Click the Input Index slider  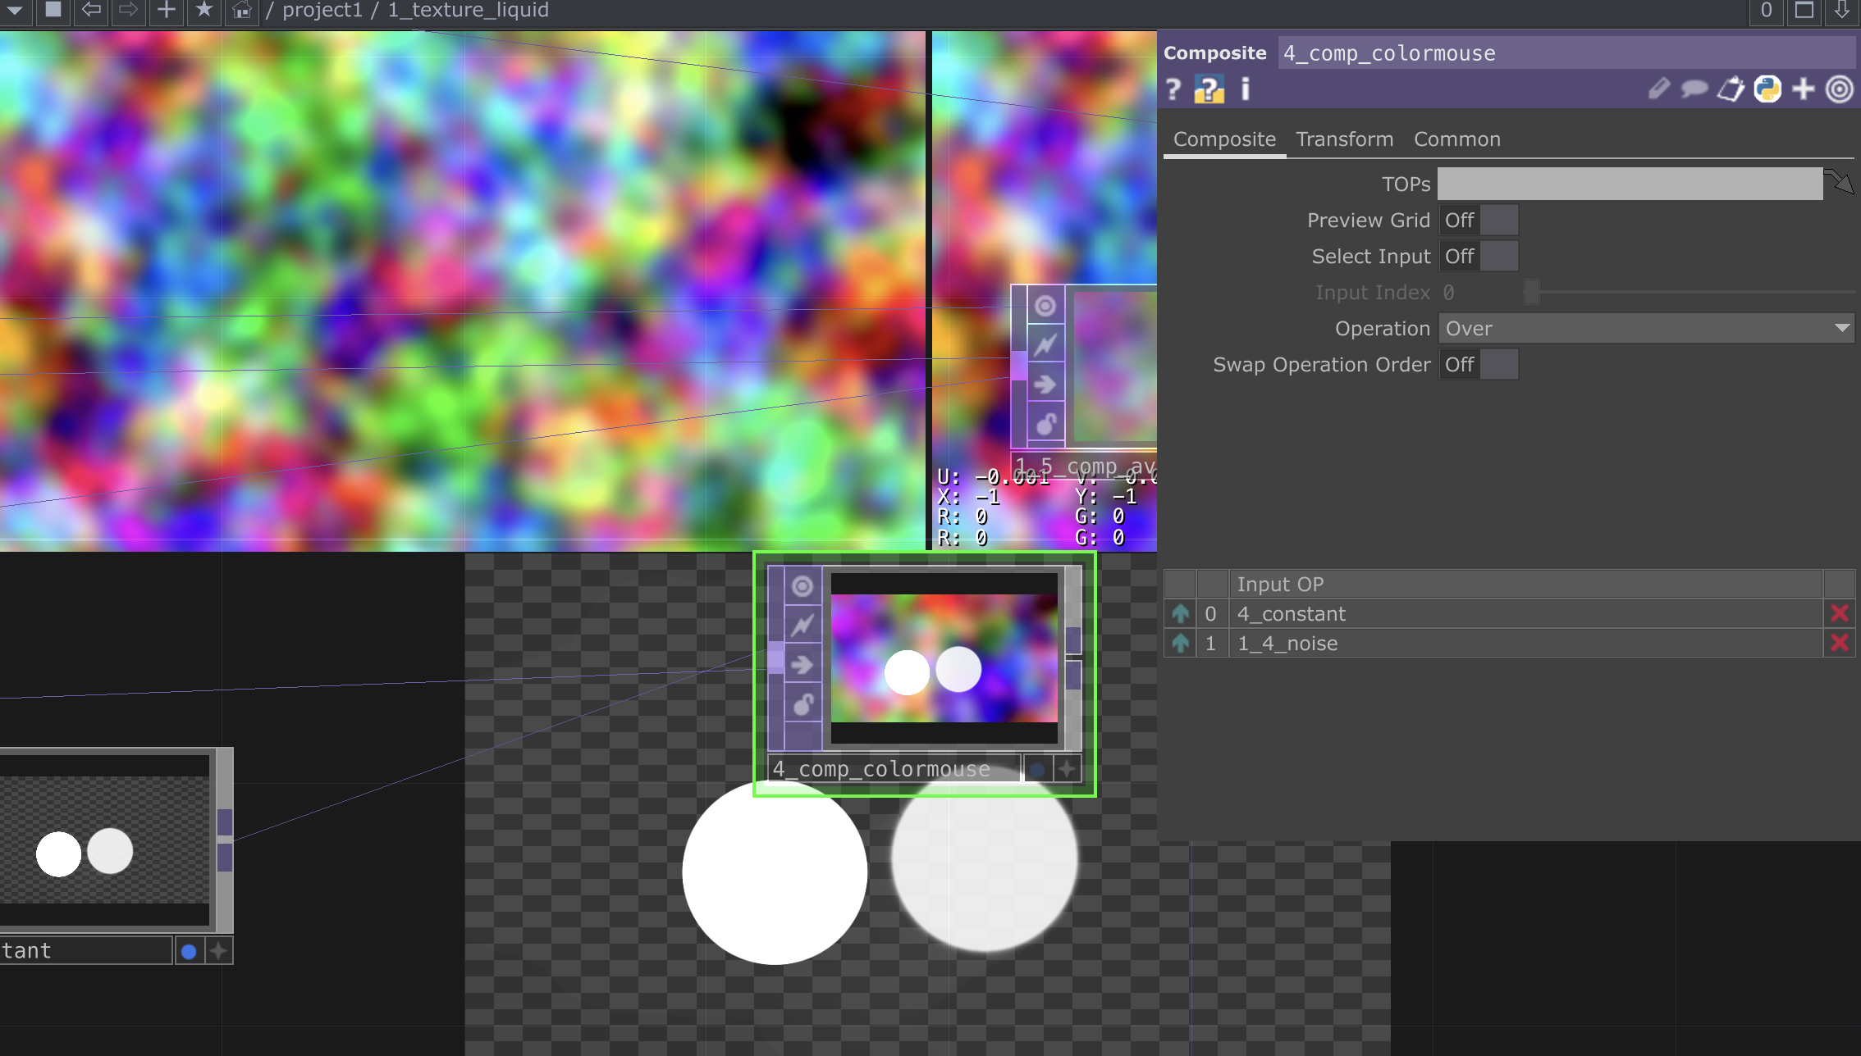(x=1690, y=293)
